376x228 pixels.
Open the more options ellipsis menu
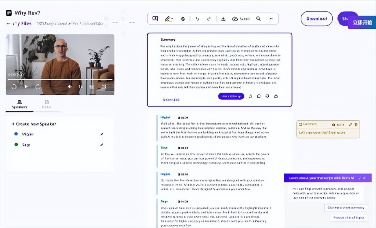[271, 19]
